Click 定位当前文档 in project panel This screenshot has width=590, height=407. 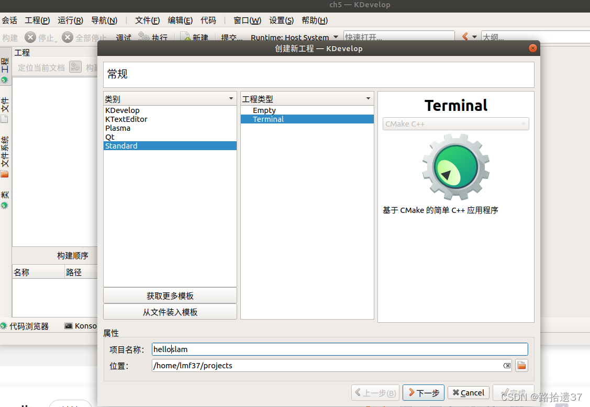click(x=41, y=67)
